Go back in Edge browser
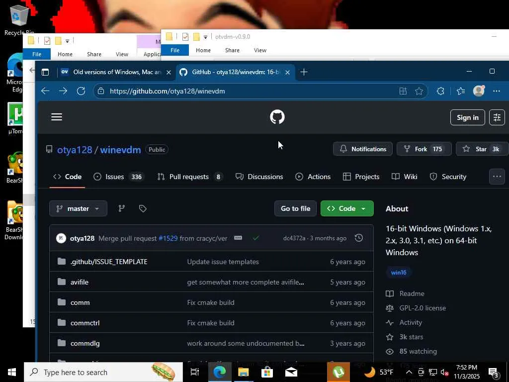The image size is (509, 382). coord(45,91)
